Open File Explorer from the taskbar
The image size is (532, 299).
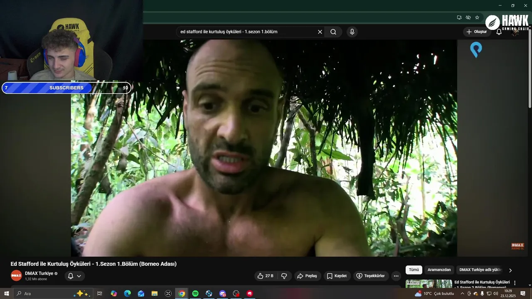click(155, 294)
